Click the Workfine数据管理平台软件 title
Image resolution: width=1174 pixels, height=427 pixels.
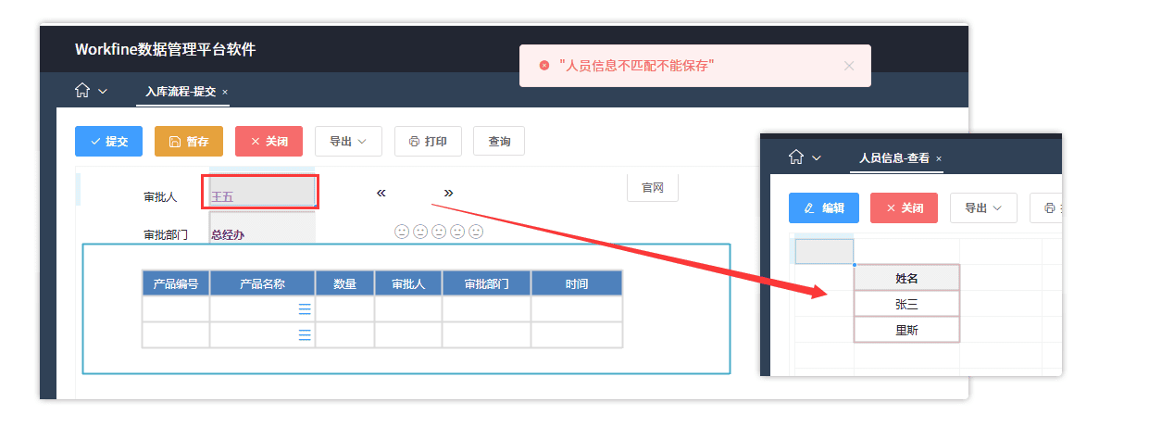(165, 49)
